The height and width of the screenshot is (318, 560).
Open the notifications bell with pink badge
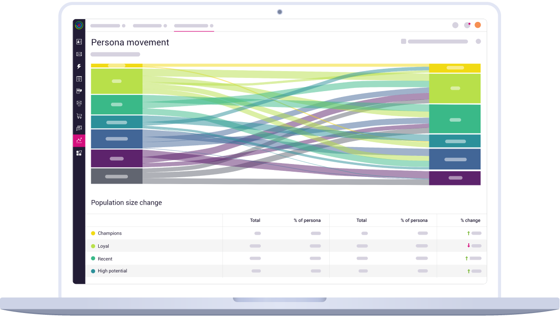tap(467, 25)
